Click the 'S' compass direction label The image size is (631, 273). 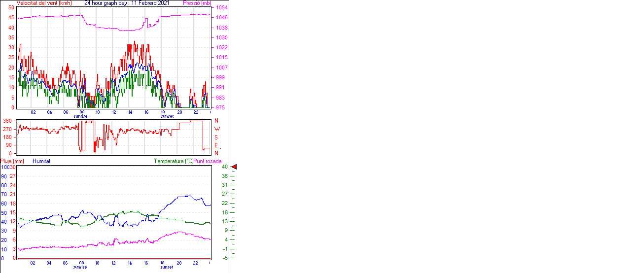pos(216,137)
